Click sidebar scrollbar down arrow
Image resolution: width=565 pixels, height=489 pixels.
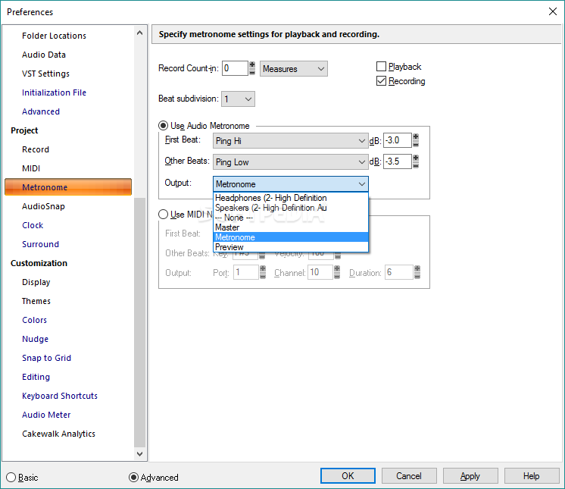(140, 454)
